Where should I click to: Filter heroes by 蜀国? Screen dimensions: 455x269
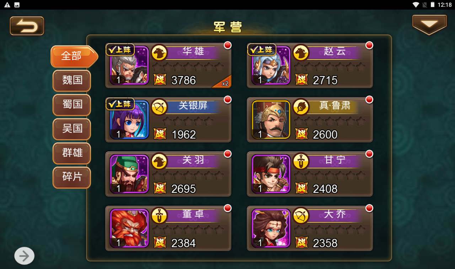coord(72,105)
